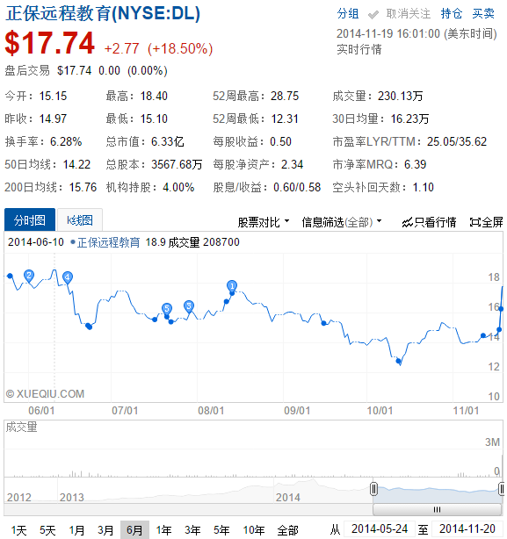Select the 分时图 tab

(x=30, y=220)
